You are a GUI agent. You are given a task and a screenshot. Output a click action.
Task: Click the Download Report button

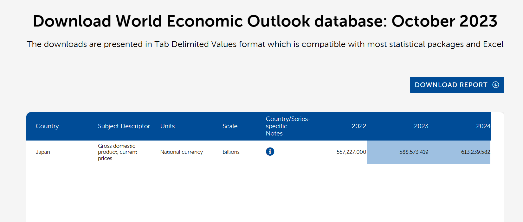(457, 85)
